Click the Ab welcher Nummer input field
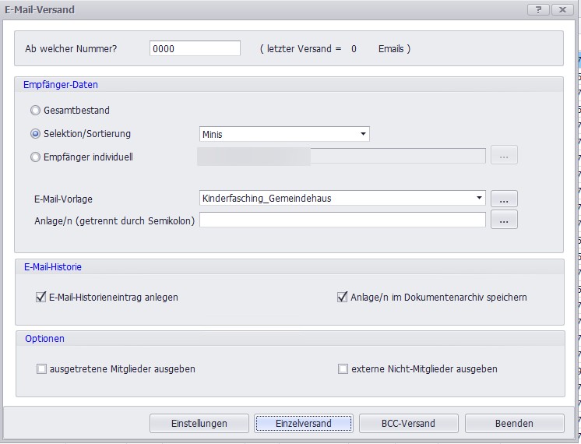581x444 pixels. tap(195, 48)
